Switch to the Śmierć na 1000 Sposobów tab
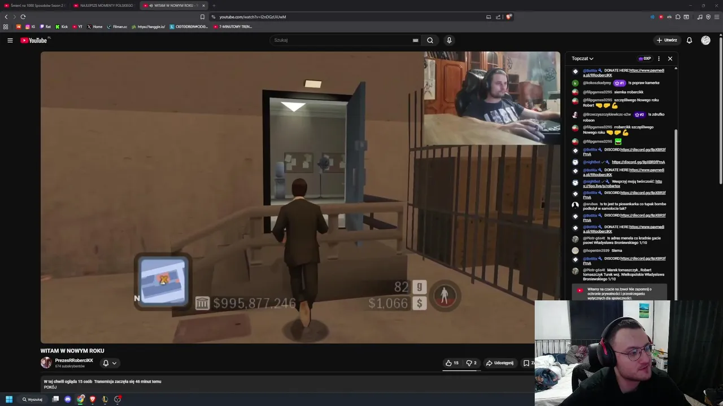The height and width of the screenshot is (406, 723). [x=34, y=6]
